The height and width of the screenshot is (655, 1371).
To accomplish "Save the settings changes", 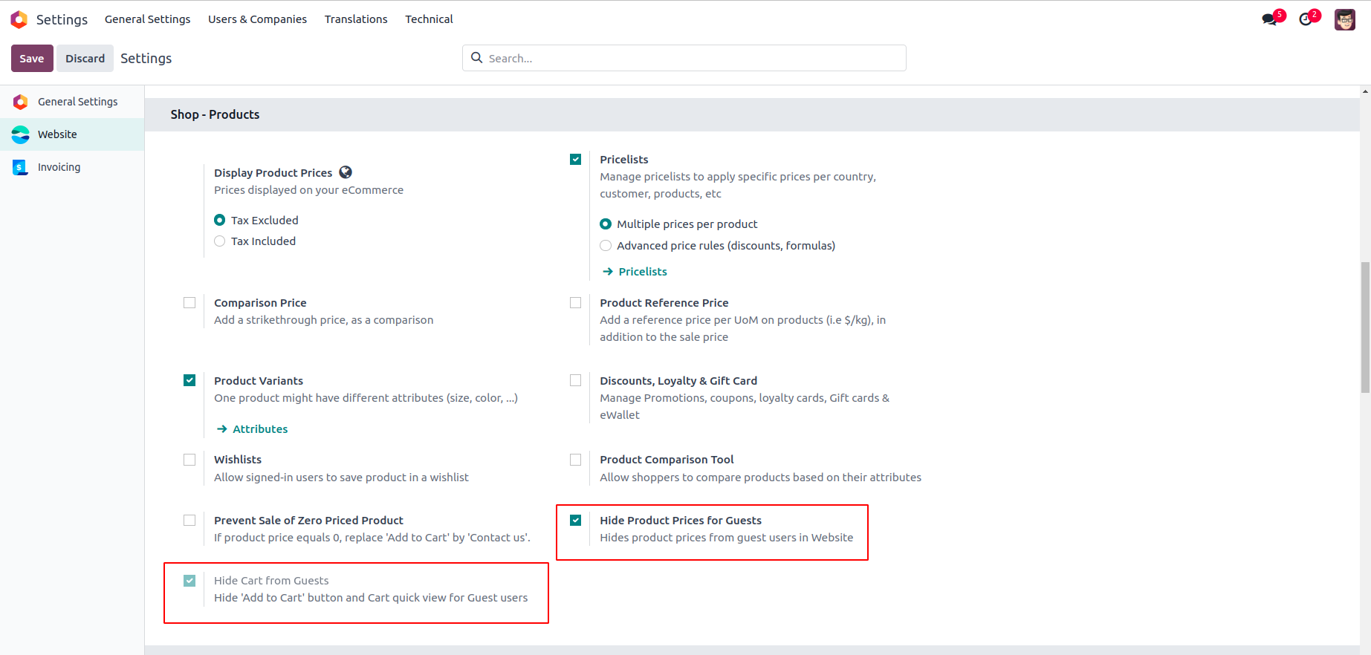I will tap(32, 59).
